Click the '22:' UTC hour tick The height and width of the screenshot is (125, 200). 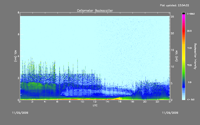(x=157, y=102)
